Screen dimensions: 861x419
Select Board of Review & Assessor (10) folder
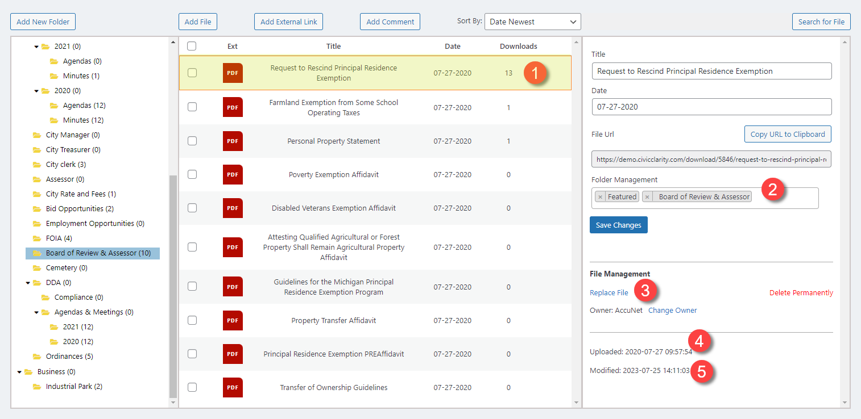point(93,253)
